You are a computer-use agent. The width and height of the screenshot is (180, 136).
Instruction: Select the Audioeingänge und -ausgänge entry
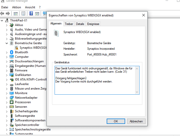(31, 34)
